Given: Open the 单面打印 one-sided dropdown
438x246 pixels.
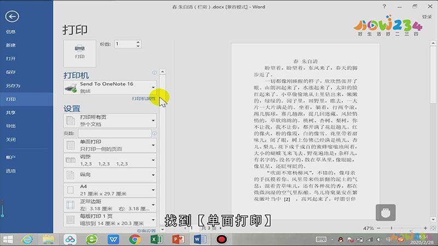Looking at the screenshot, I should coord(110,145).
